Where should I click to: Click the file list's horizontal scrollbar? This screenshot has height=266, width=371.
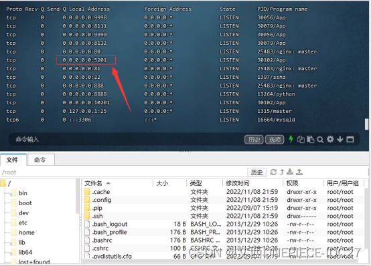pyautogui.click(x=220, y=261)
